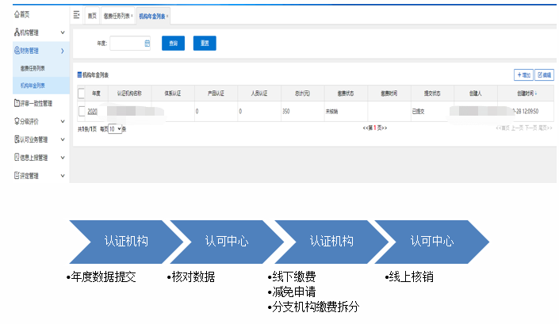Tick the table header select-all checkbox
The width and height of the screenshot is (559, 324).
click(82, 93)
